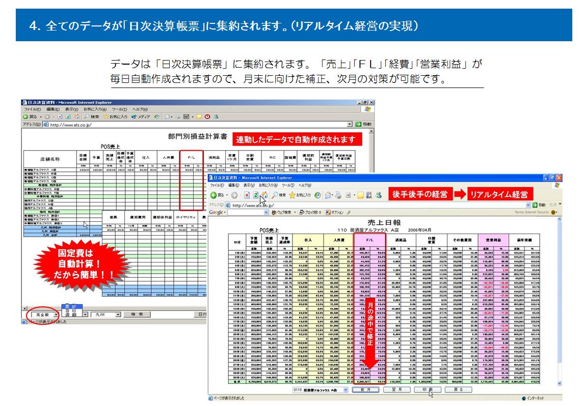Click 検索 search icon in back window toolbar
The width and height of the screenshot is (584, 406).
(87, 117)
